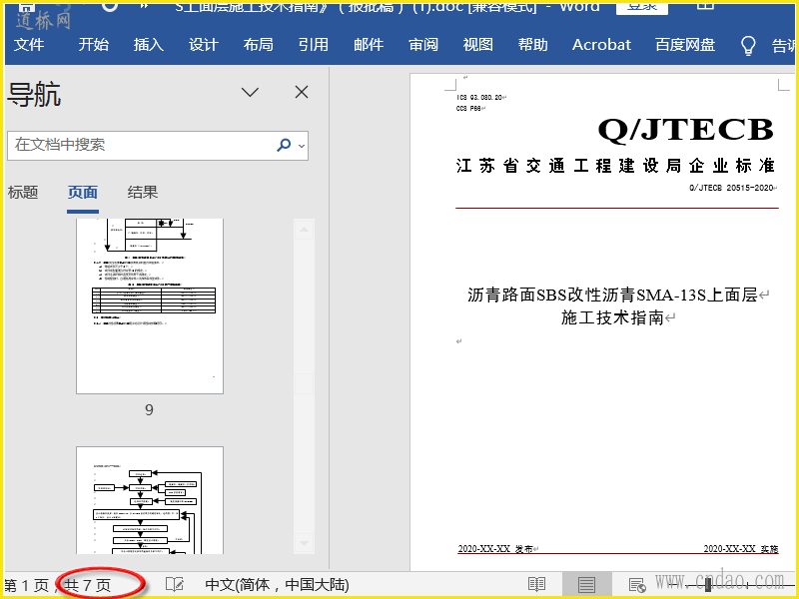Open the 布局 ribbon tab
This screenshot has width=799, height=599.
259,45
